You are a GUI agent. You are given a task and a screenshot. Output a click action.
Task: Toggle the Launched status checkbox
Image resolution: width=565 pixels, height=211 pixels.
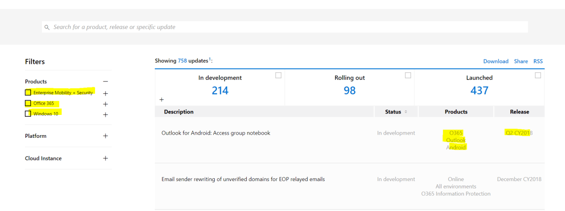tap(538, 75)
